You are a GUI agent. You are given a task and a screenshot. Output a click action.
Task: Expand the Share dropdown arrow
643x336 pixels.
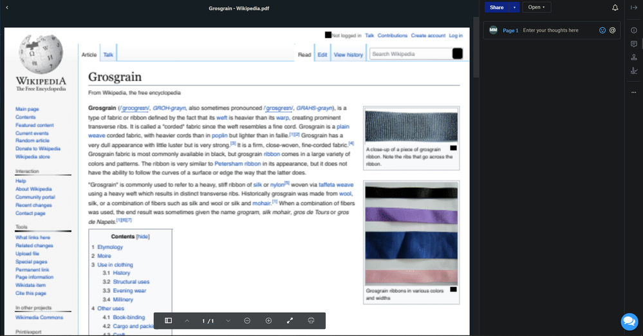pyautogui.click(x=515, y=7)
